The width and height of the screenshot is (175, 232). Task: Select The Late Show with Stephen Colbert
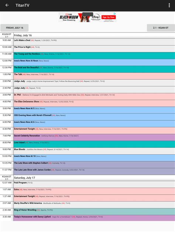[94, 164]
